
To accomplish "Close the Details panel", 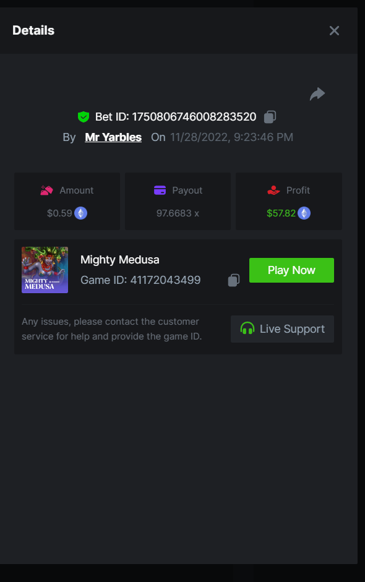I will 334,31.
